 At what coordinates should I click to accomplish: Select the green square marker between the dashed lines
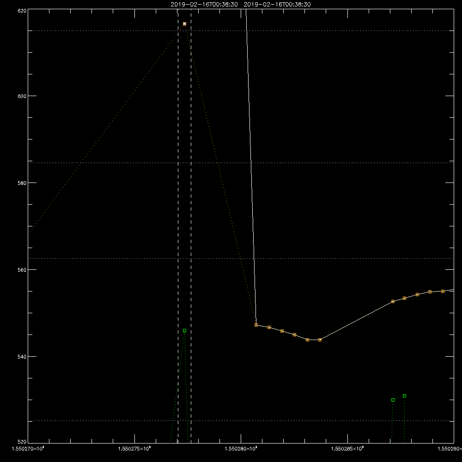(184, 331)
